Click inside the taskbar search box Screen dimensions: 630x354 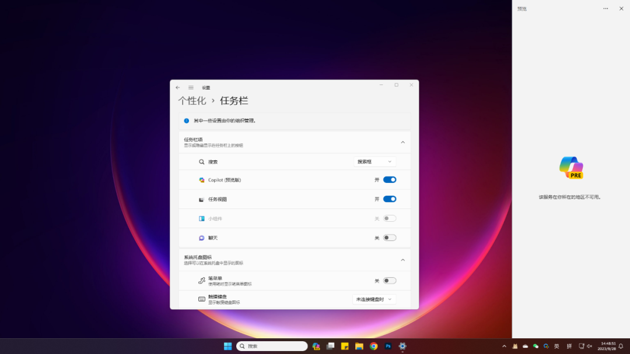click(x=271, y=345)
